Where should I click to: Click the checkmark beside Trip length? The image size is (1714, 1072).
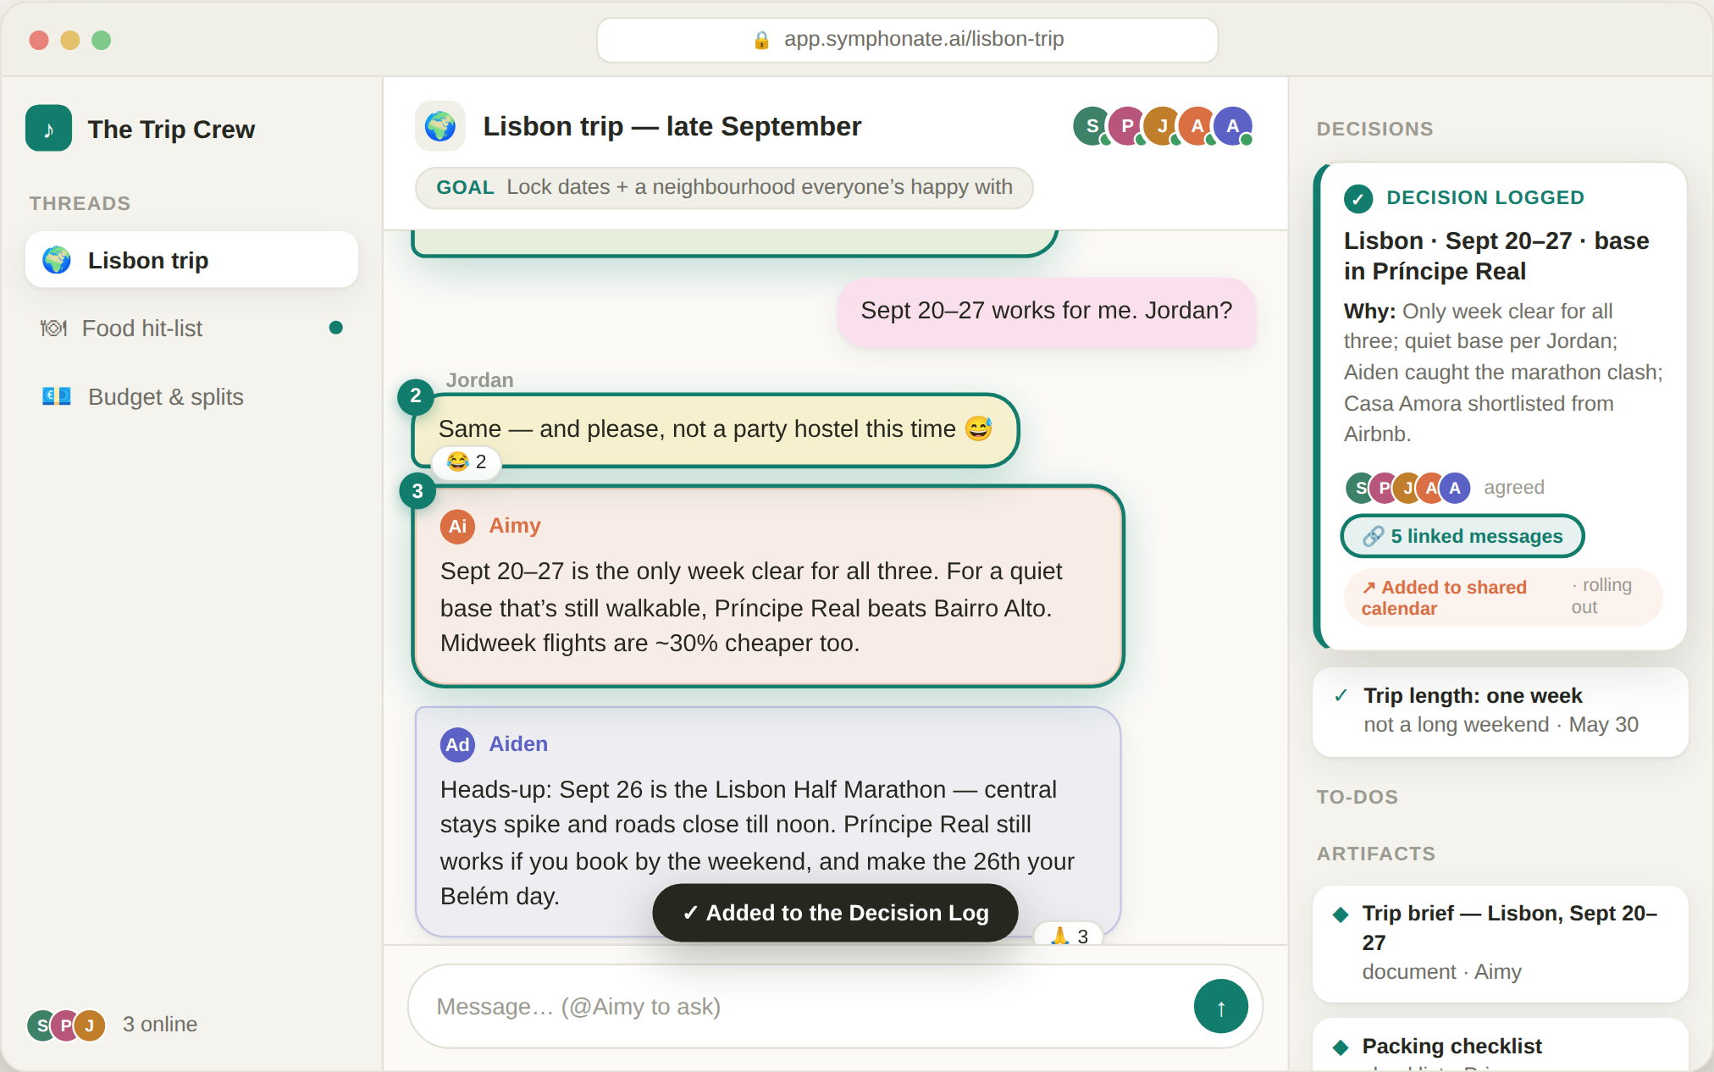point(1341,696)
